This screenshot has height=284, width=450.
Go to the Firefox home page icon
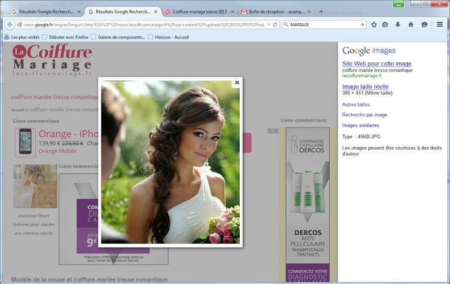pyautogui.click(x=411, y=24)
